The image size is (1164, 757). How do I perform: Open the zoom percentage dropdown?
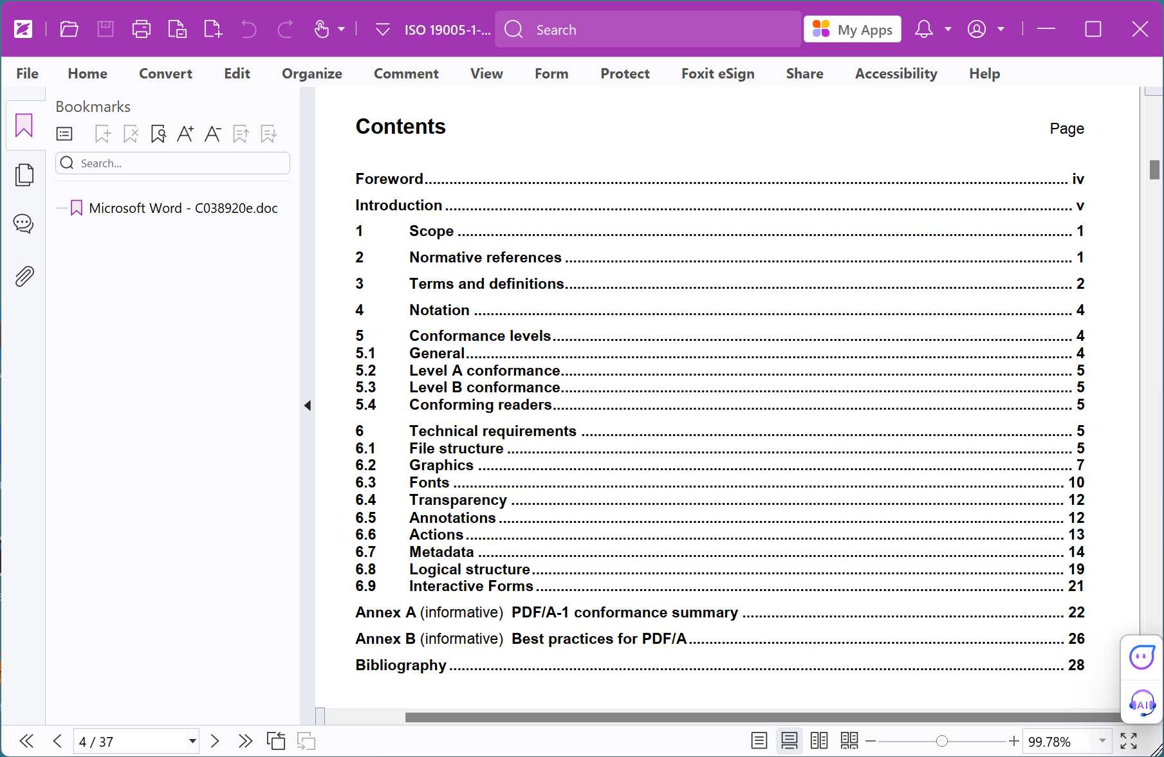click(x=1102, y=741)
